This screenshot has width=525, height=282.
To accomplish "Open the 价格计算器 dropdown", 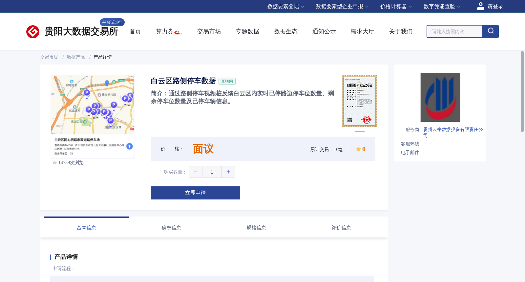I will pyautogui.click(x=396, y=7).
